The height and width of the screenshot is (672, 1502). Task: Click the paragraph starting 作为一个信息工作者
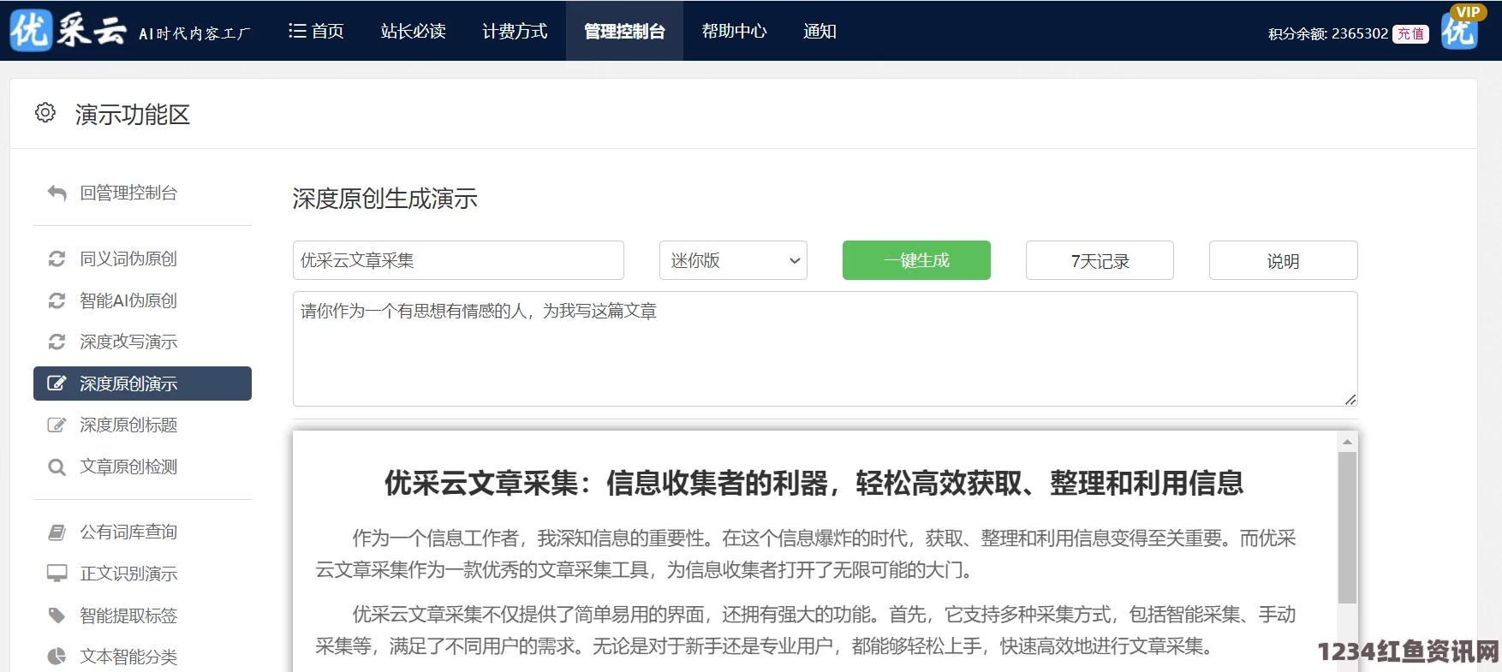(806, 554)
